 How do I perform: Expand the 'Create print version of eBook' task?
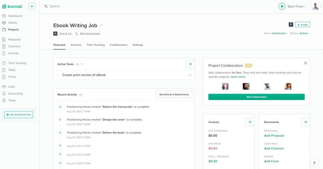coord(190,75)
